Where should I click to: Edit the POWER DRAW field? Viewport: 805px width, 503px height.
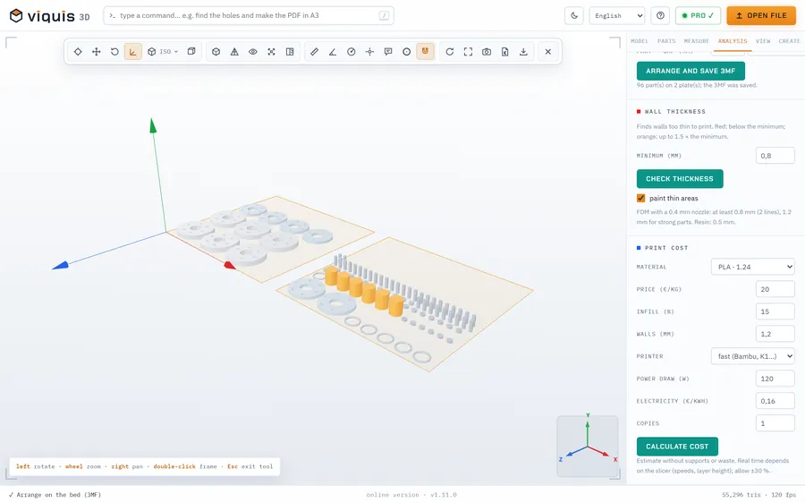click(x=775, y=379)
